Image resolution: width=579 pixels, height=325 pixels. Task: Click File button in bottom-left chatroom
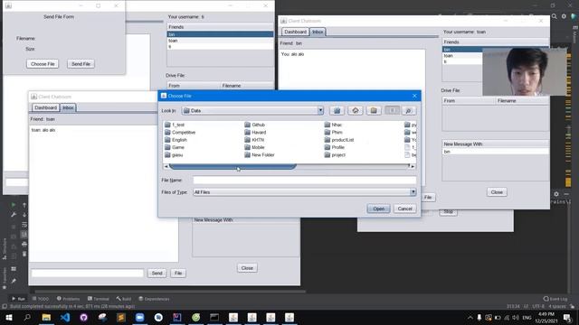(x=178, y=273)
